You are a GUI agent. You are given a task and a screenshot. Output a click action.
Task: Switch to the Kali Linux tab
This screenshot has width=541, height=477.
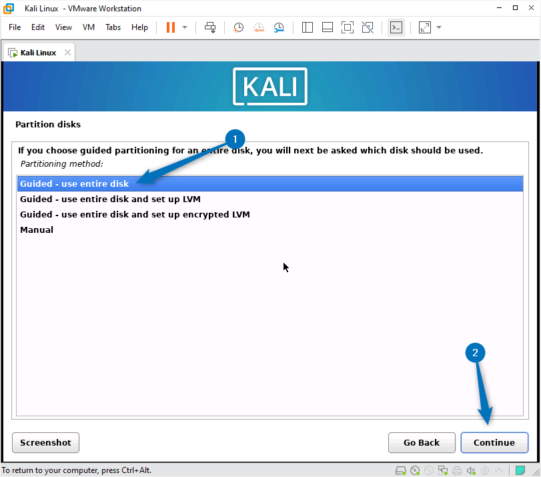click(37, 51)
